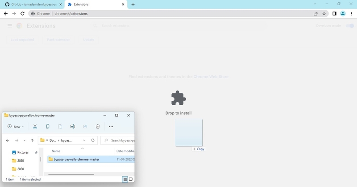Switch Explorer to large icons view
The height and width of the screenshot is (187, 357).
pos(131,179)
